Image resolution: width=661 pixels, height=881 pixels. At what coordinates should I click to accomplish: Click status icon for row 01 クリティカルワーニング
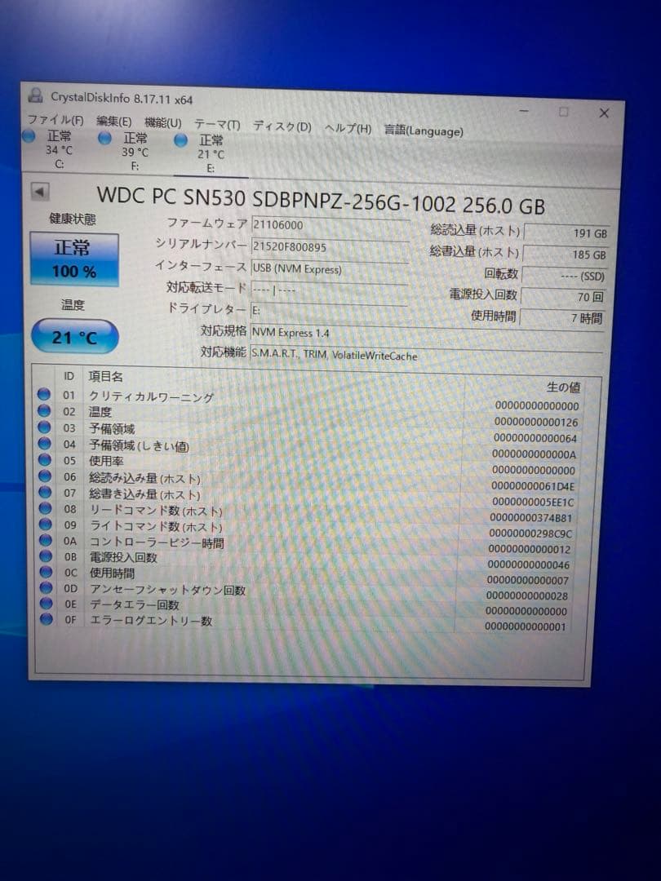pyautogui.click(x=44, y=395)
